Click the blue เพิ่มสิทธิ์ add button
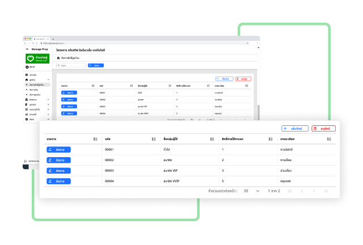This screenshot has width=363, height=245. [x=296, y=129]
